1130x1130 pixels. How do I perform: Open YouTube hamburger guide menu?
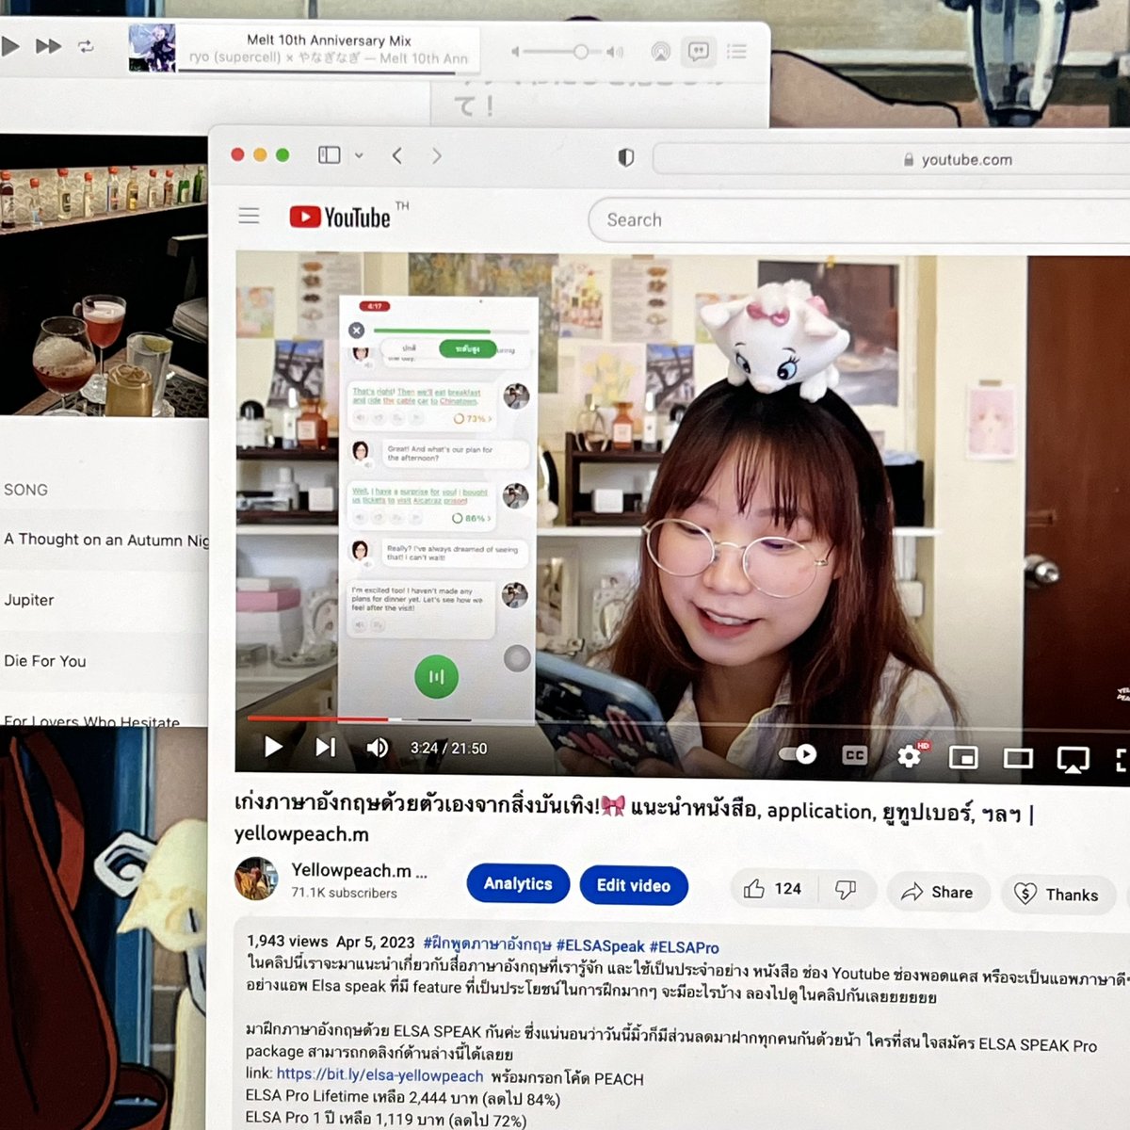pyautogui.click(x=249, y=216)
